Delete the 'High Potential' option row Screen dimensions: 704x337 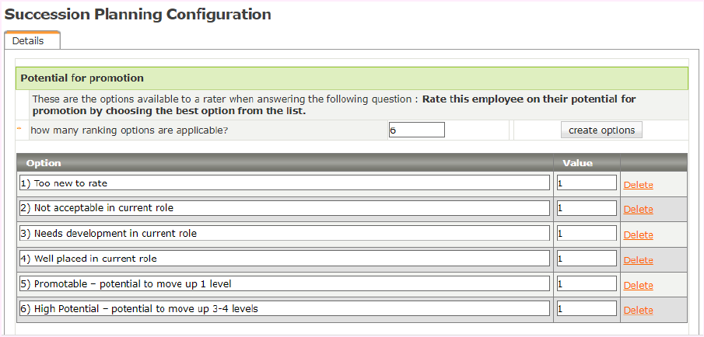[x=639, y=311]
